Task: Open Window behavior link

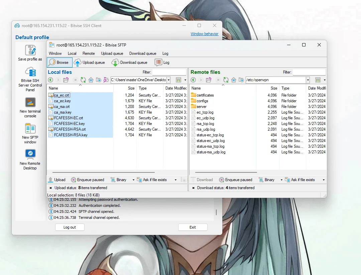Action: 205,34
